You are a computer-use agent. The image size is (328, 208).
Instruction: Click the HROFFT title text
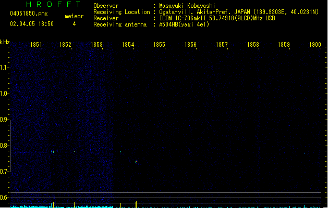click(x=53, y=4)
